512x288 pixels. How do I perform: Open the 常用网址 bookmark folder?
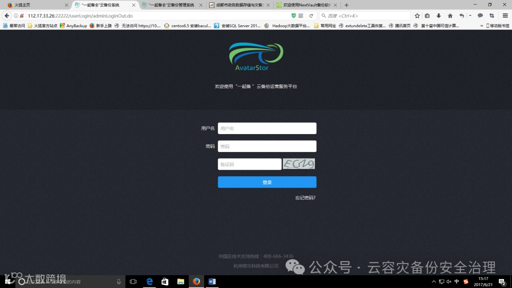pos(325,26)
